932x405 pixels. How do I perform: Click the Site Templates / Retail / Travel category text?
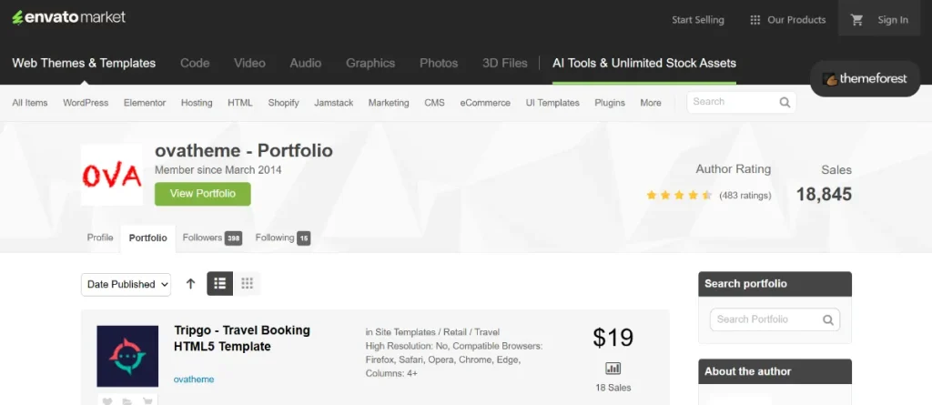click(438, 332)
